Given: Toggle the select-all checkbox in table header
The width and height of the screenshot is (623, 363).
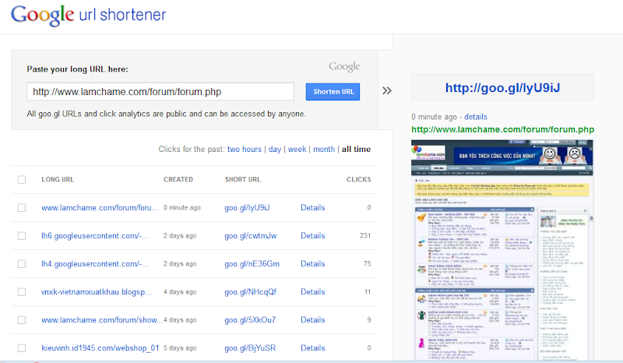Looking at the screenshot, I should [x=22, y=180].
